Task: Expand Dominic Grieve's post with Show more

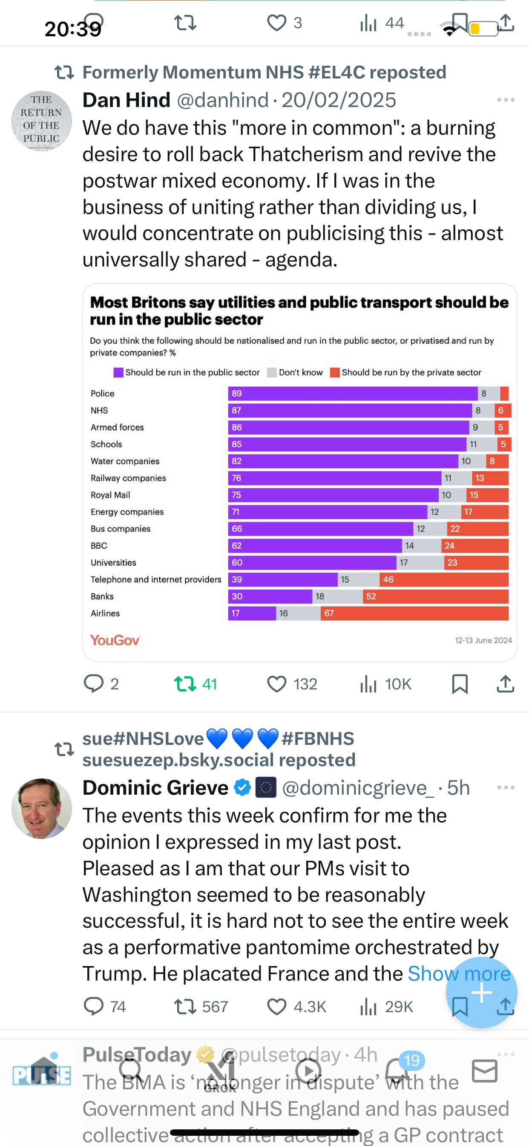Action: [459, 974]
